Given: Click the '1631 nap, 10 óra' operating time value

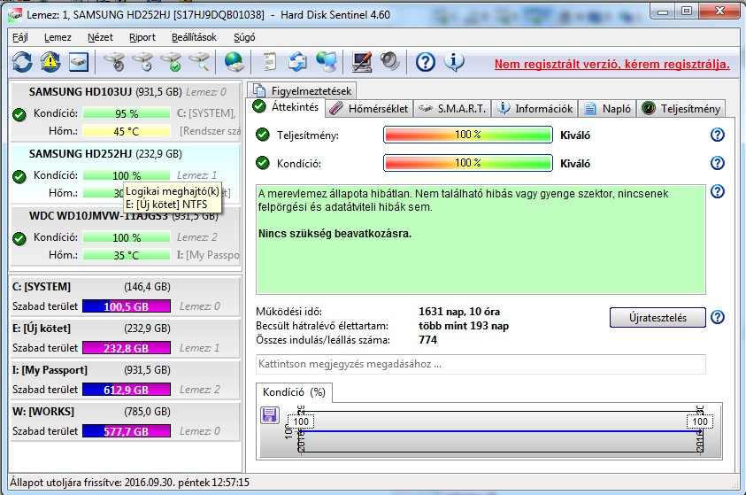Looking at the screenshot, I should (x=459, y=312).
